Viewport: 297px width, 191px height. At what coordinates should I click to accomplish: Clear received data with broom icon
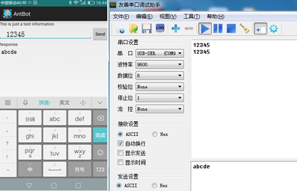(x=245, y=29)
